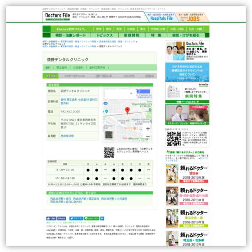
Task: Open the 病院特集 sidebar banner
Action: click(x=187, y=93)
